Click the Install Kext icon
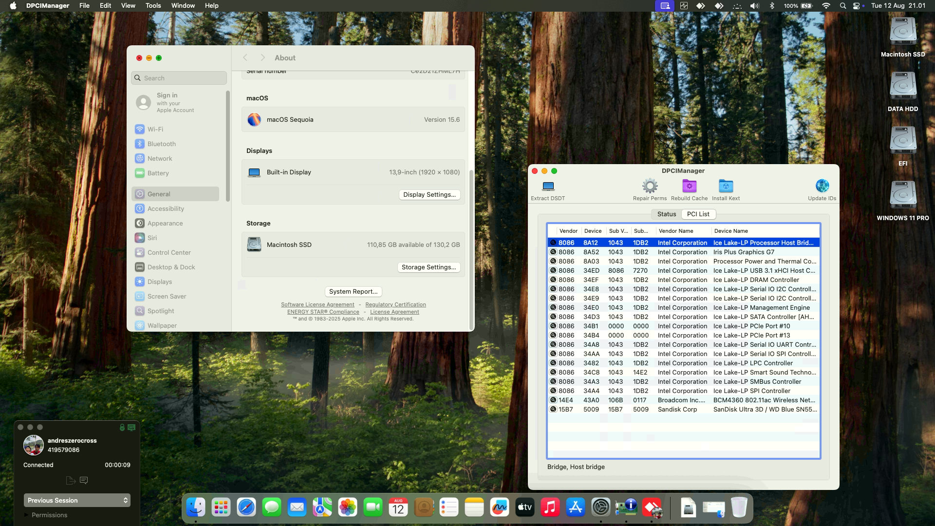Viewport: 935px width, 526px height. point(726,186)
